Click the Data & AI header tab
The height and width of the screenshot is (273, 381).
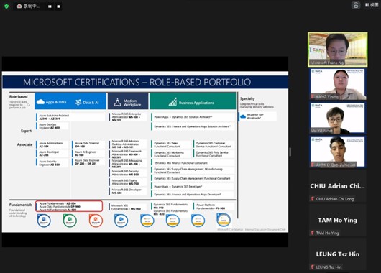pos(88,101)
